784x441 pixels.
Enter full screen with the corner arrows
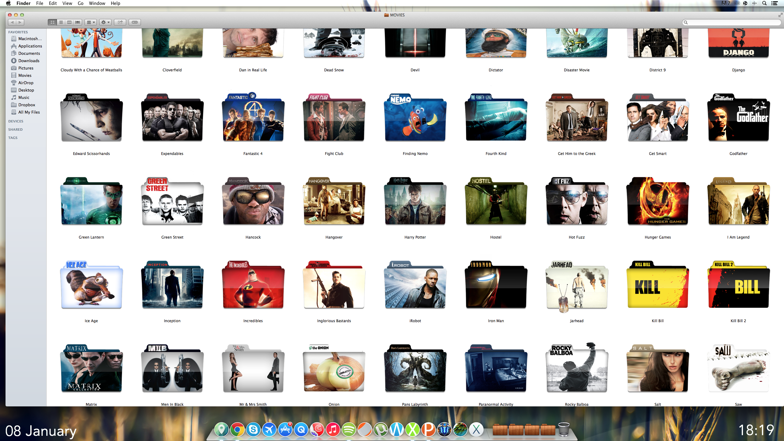point(780,15)
